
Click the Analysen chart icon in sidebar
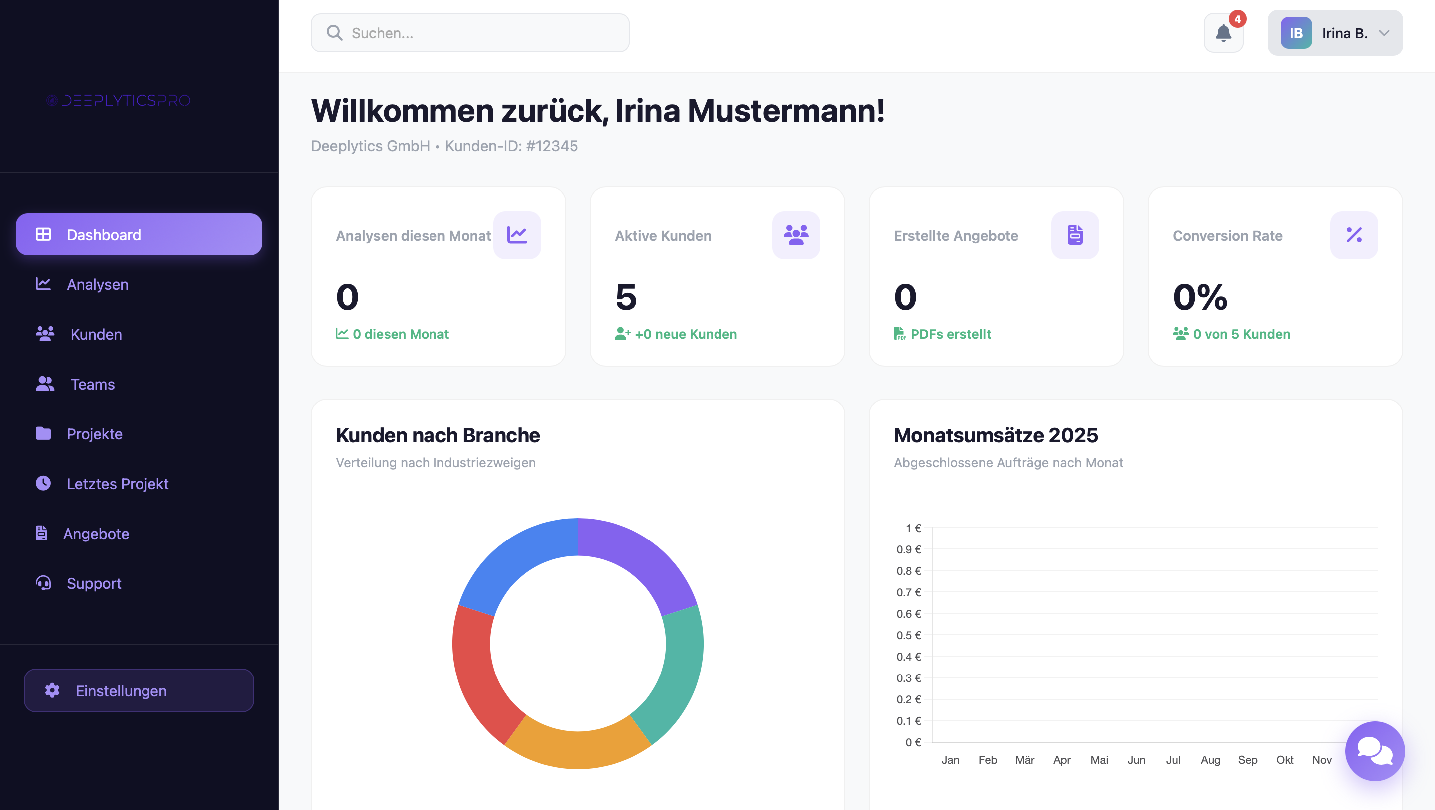[43, 284]
